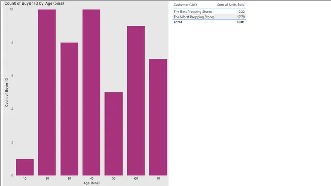Click the Total row label
This screenshot has width=331, height=186.
point(177,22)
